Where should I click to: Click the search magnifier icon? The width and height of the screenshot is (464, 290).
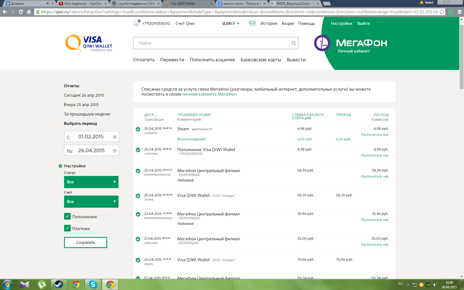click(294, 43)
